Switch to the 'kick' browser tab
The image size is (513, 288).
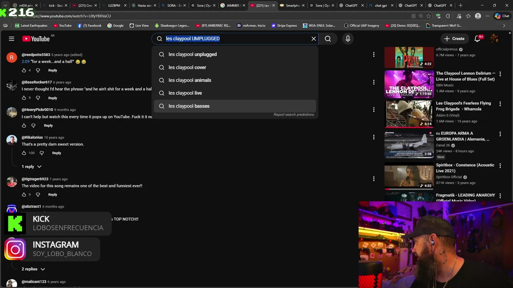point(56,6)
